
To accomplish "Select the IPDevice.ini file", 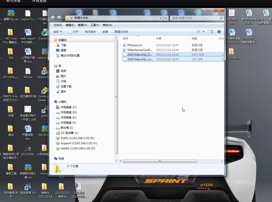I will pos(134,45).
